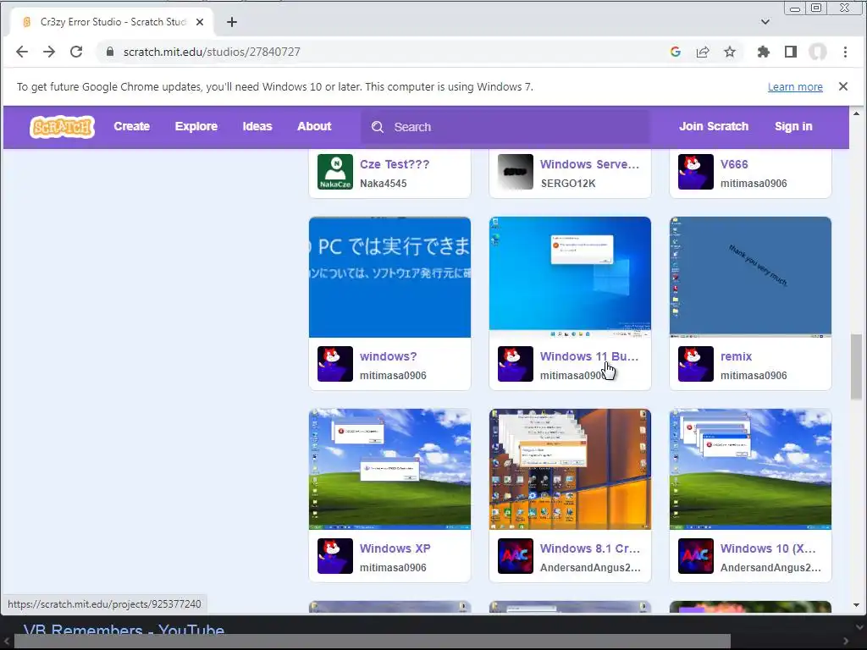Viewport: 867px width, 650px height.
Task: Click AAC avatar beside Windows 8.1 Cr...
Action: pos(516,556)
